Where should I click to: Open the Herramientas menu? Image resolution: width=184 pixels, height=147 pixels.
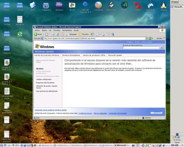tap(67, 30)
